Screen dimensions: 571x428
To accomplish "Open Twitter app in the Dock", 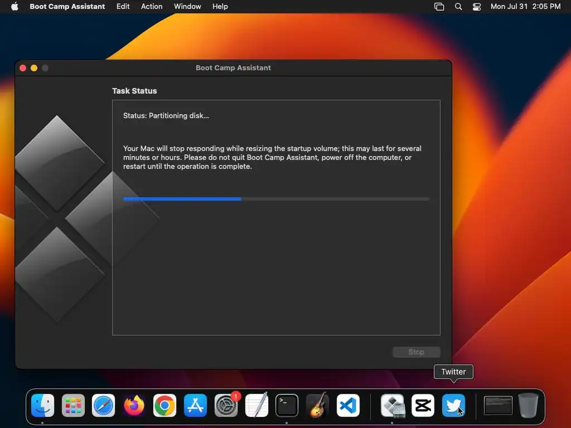I will 453,405.
